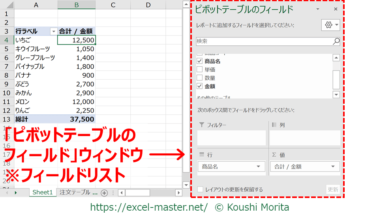Click the 更新 button
This screenshot has width=379, height=213.
(x=333, y=190)
